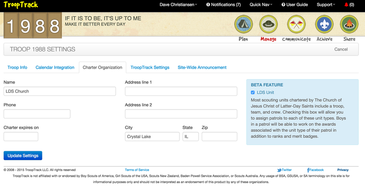Screen dimensions: 365x190
Task: Switch to the Troop Info tab
Action: [17, 68]
